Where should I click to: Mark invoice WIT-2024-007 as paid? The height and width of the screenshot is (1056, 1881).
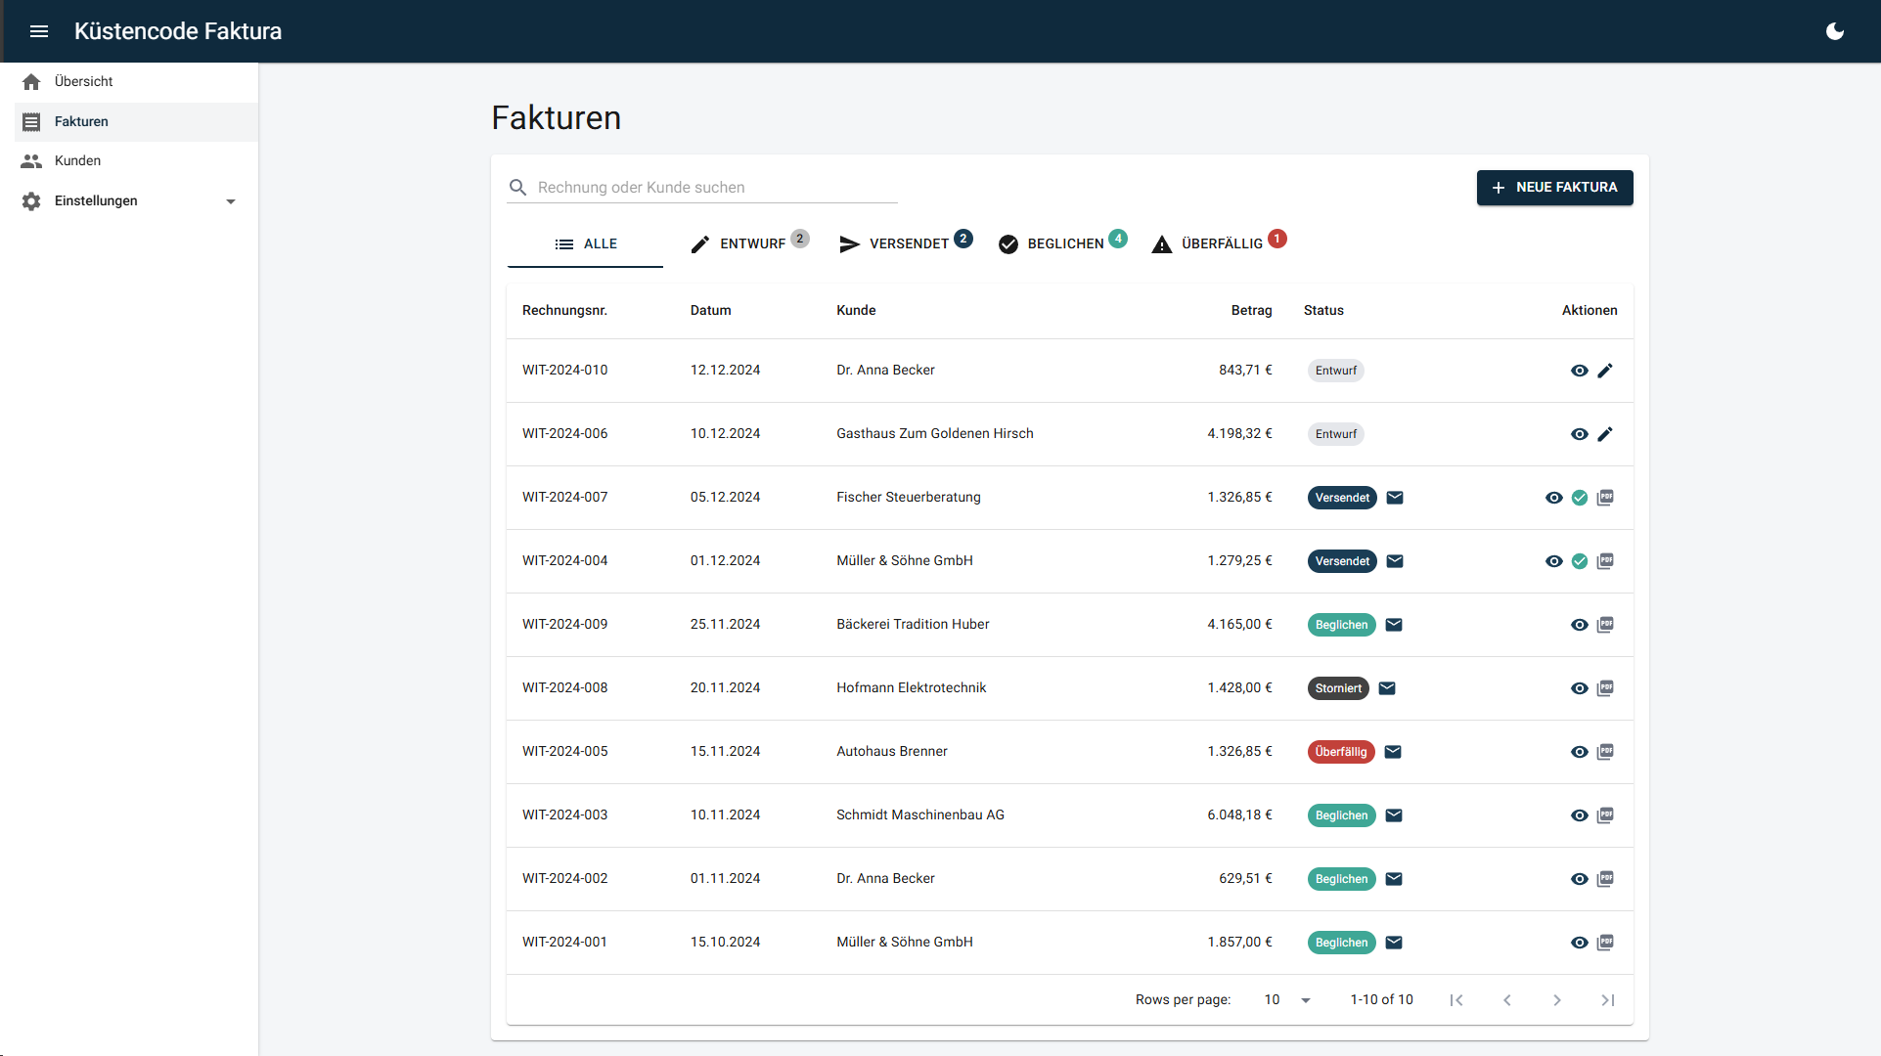(x=1580, y=498)
